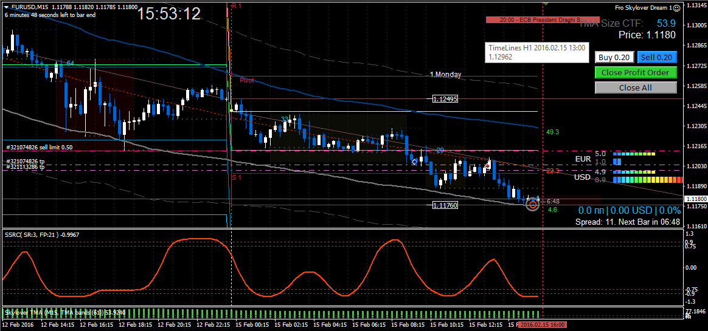The height and width of the screenshot is (331, 708).
Task: Click the 2016.02.15 16:00 red date marker
Action: (542, 325)
